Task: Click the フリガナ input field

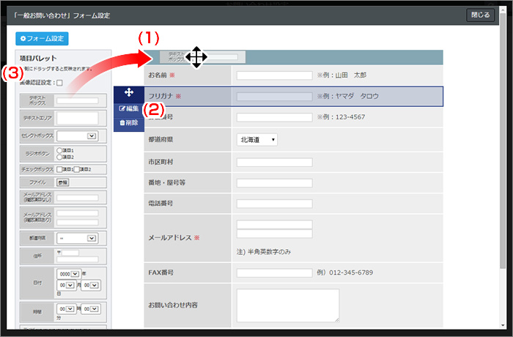Action: pyautogui.click(x=275, y=96)
